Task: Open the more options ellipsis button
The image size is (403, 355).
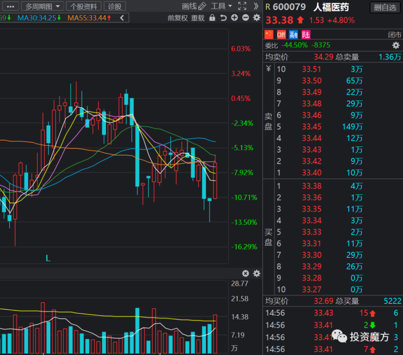Action: click(x=10, y=6)
